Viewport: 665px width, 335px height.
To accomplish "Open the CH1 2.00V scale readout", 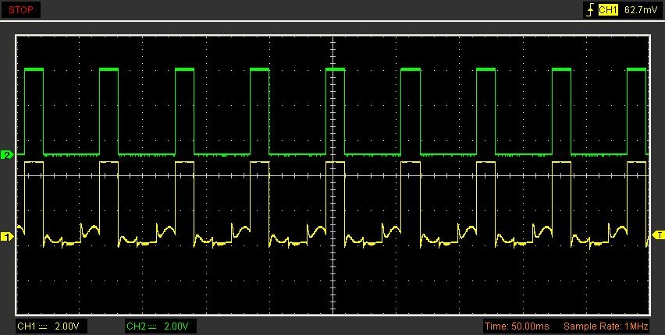I will point(51,326).
